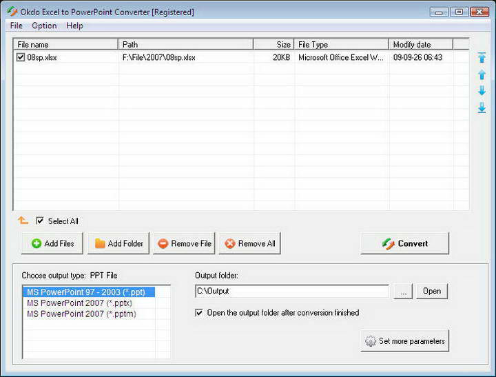Close the converter window
The image size is (496, 377).
[479, 12]
